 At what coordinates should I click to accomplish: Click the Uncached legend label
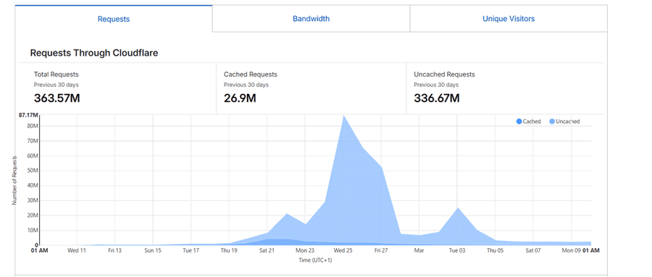(567, 122)
